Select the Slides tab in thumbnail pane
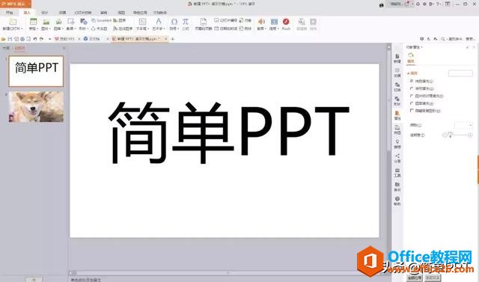 [20, 48]
